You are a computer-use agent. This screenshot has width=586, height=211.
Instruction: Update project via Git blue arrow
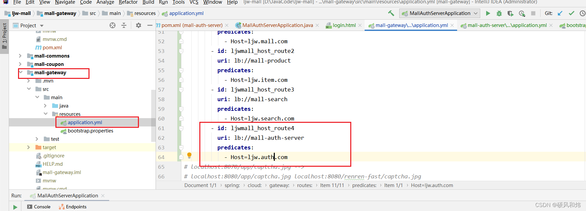pyautogui.click(x=560, y=13)
